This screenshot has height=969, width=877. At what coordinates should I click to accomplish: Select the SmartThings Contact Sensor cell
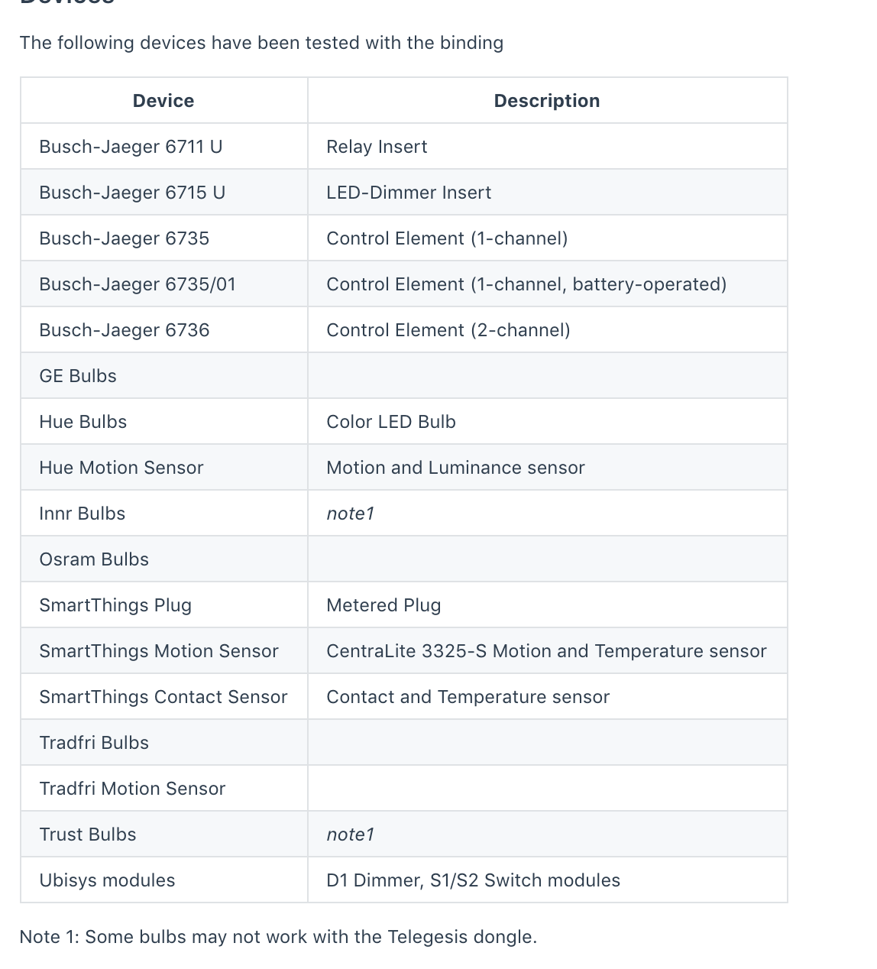163,697
